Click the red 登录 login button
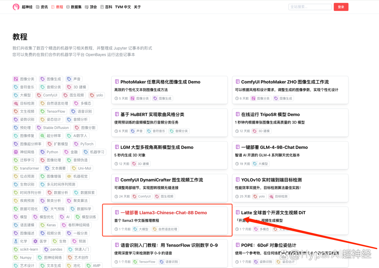 pos(341,7)
